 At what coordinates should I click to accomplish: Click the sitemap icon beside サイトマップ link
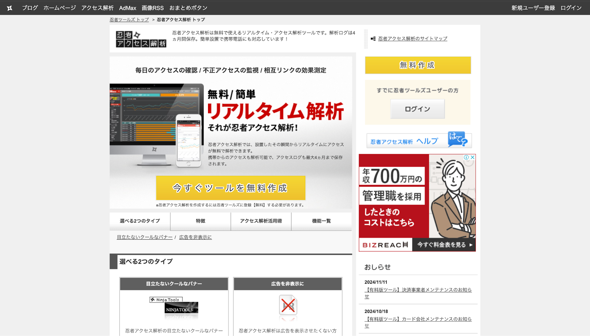(373, 38)
